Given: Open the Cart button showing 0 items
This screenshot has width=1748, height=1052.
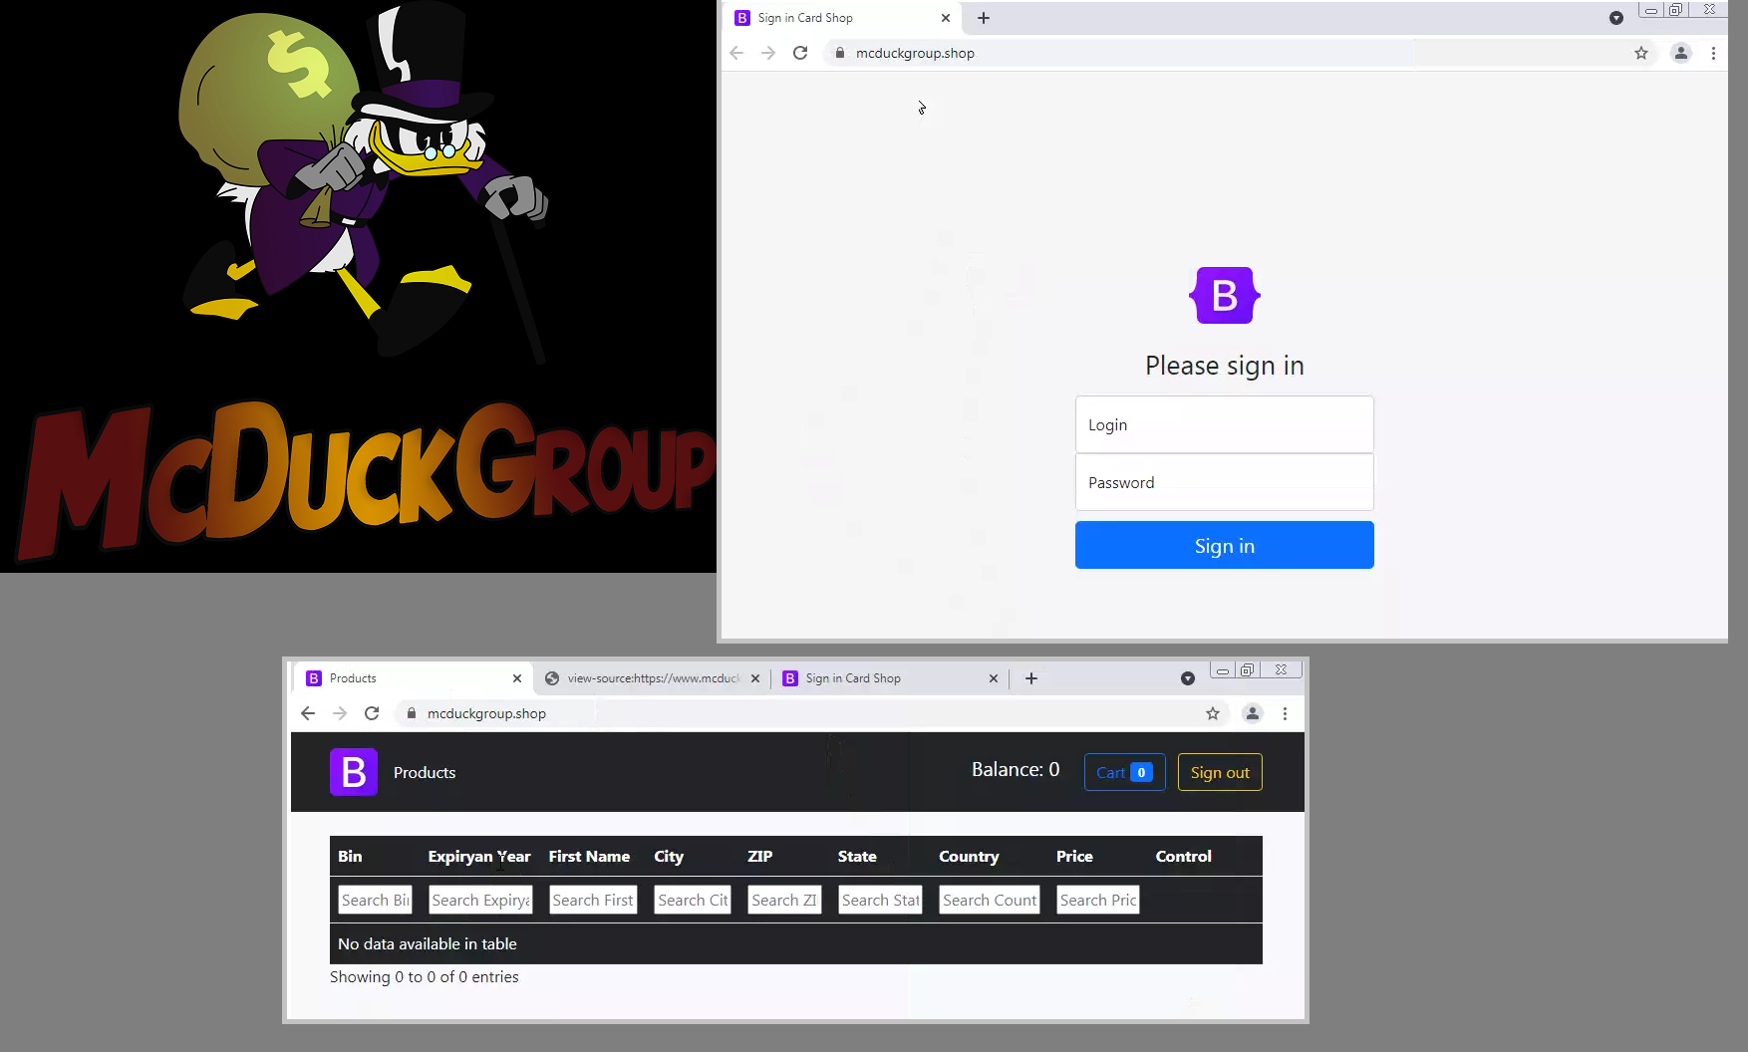Looking at the screenshot, I should point(1125,772).
